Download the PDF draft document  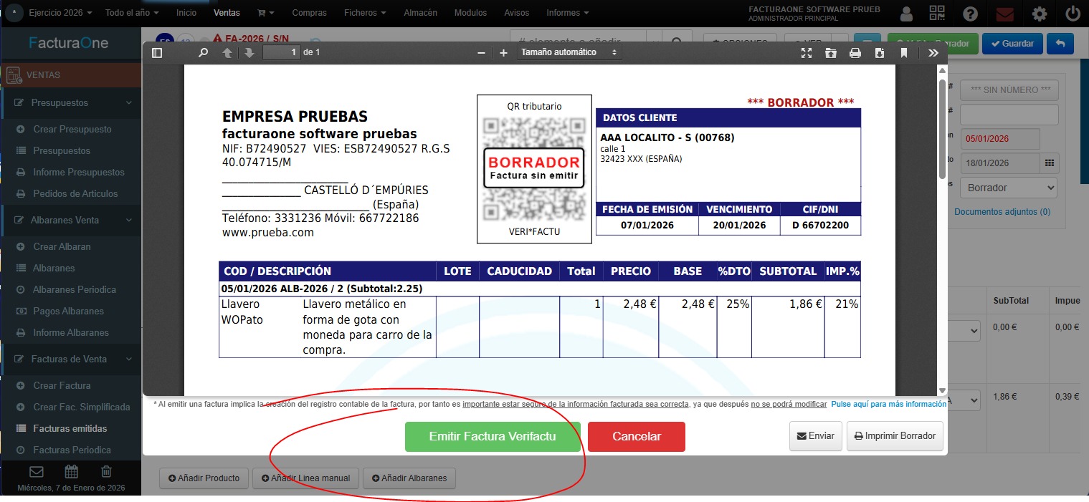pyautogui.click(x=880, y=53)
